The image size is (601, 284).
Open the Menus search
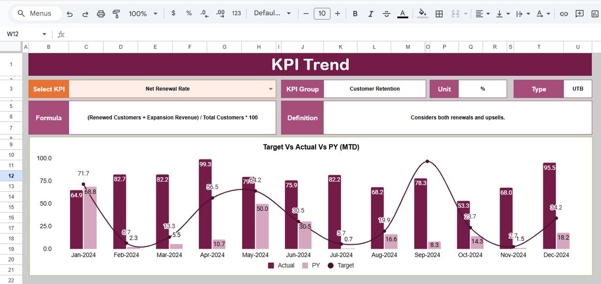coord(35,13)
